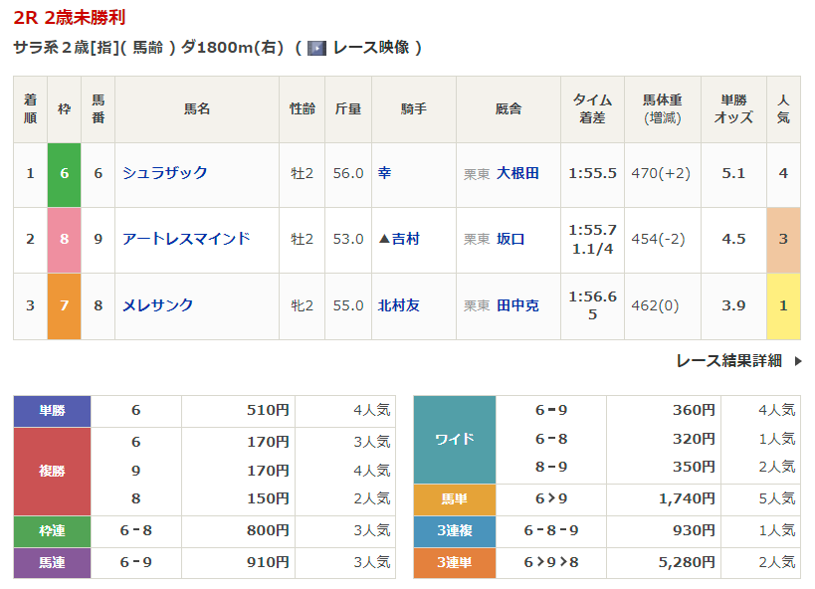Open trainer 坂口 stable page
The image size is (815, 589).
pyautogui.click(x=510, y=239)
